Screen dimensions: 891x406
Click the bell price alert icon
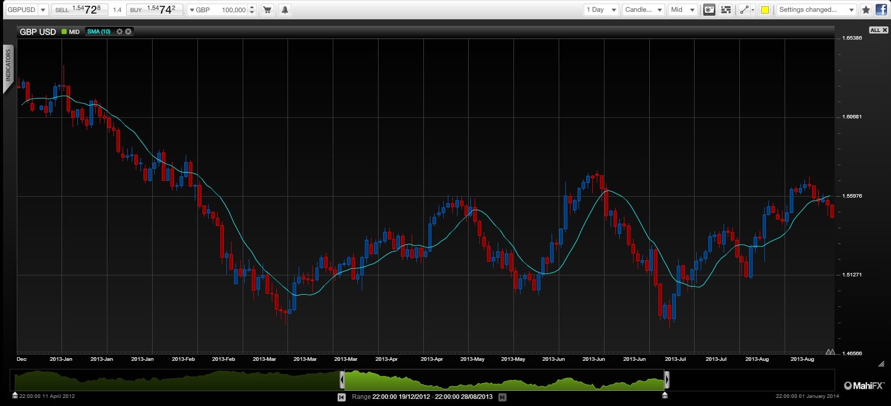coord(284,10)
